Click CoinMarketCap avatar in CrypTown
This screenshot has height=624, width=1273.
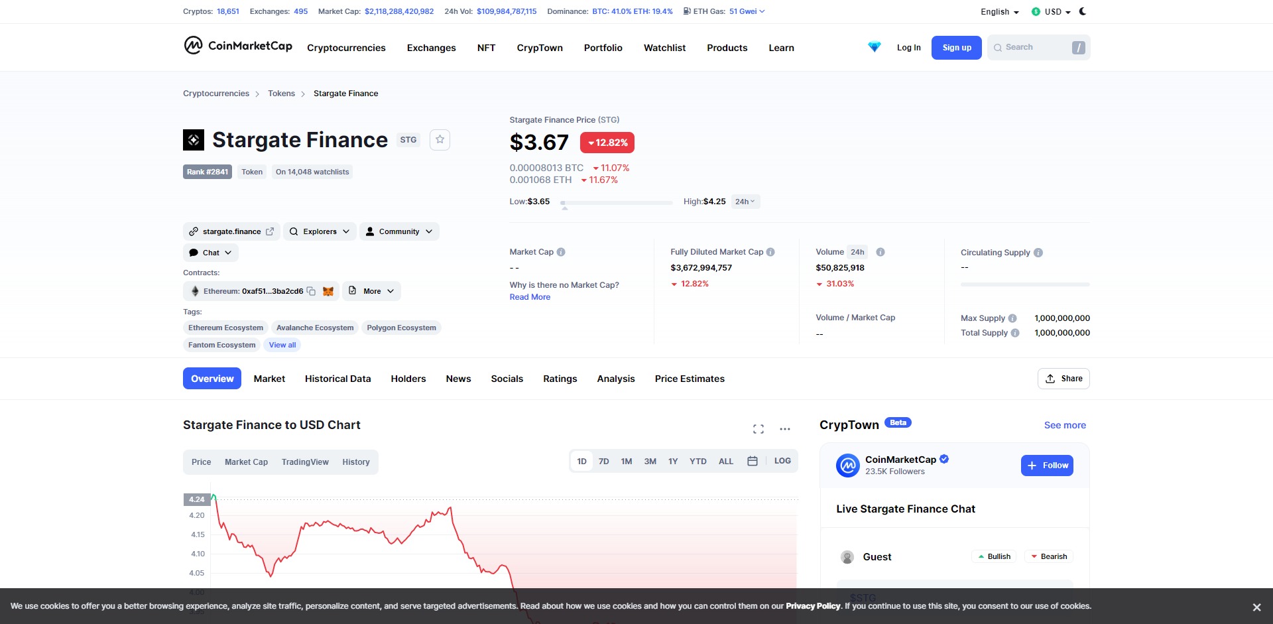tap(848, 466)
